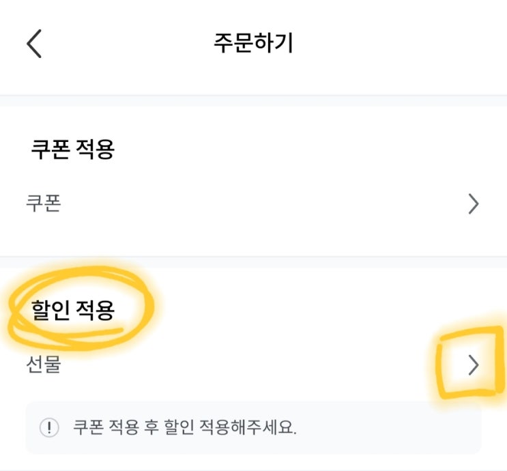This screenshot has width=507, height=471.
Task: Tap the empty middle of the 쿠폰 row
Action: pos(259,204)
